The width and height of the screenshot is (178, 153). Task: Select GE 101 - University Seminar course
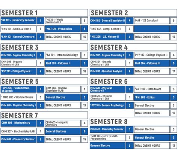pyautogui.click(x=18, y=21)
